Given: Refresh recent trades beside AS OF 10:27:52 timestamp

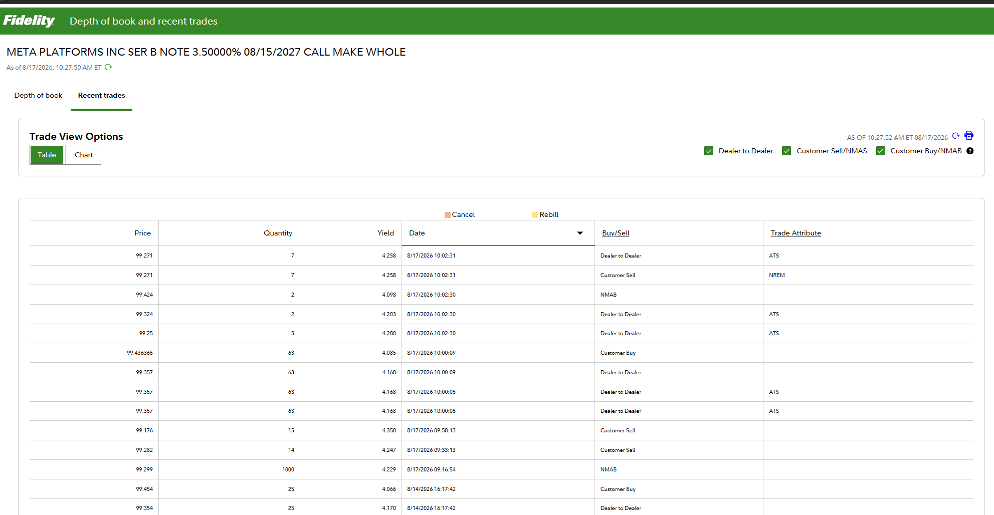Looking at the screenshot, I should 955,136.
